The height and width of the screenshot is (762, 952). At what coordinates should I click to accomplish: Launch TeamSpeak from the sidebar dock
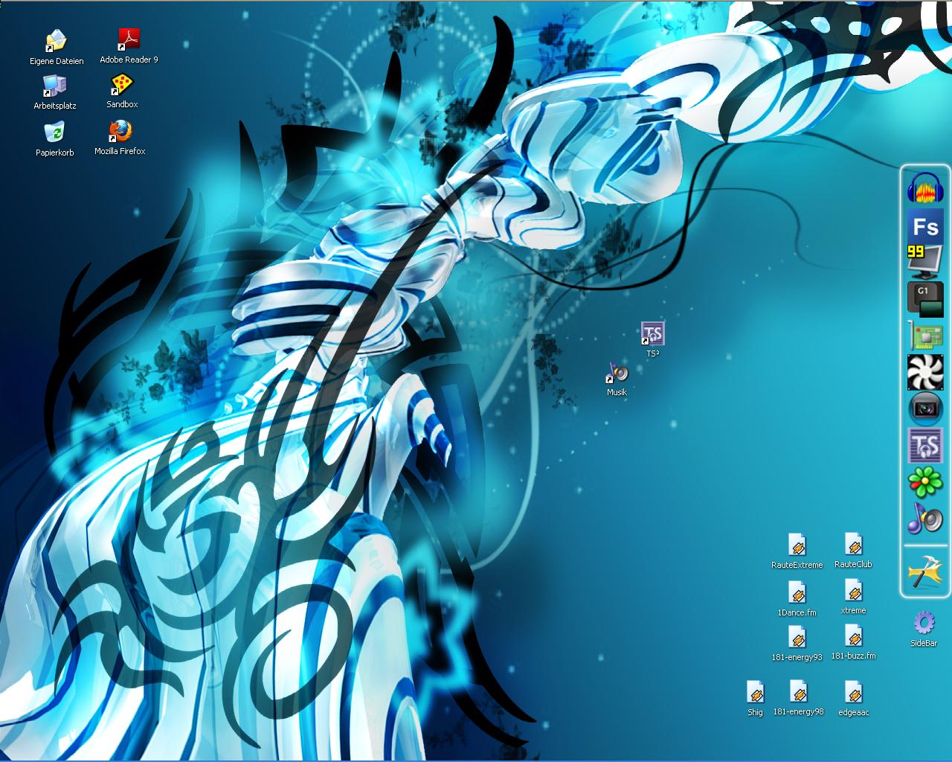tap(925, 445)
